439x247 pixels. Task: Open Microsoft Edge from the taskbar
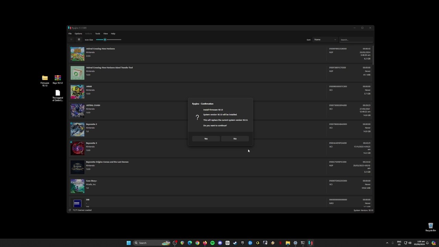pos(190,243)
